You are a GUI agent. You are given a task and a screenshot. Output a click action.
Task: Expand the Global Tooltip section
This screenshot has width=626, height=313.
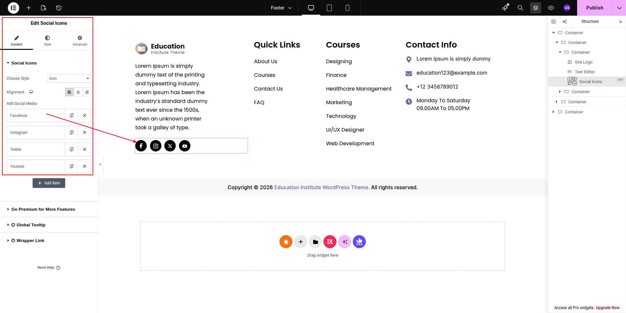[31, 225]
